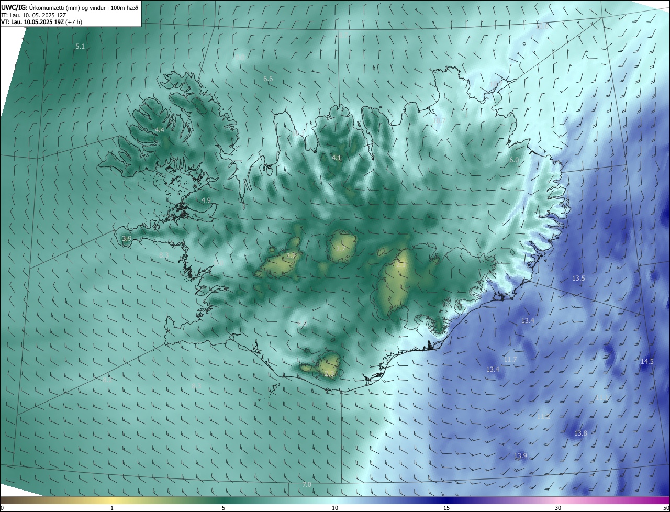
Task: Select the 13.5 value label
Action: pos(578,279)
